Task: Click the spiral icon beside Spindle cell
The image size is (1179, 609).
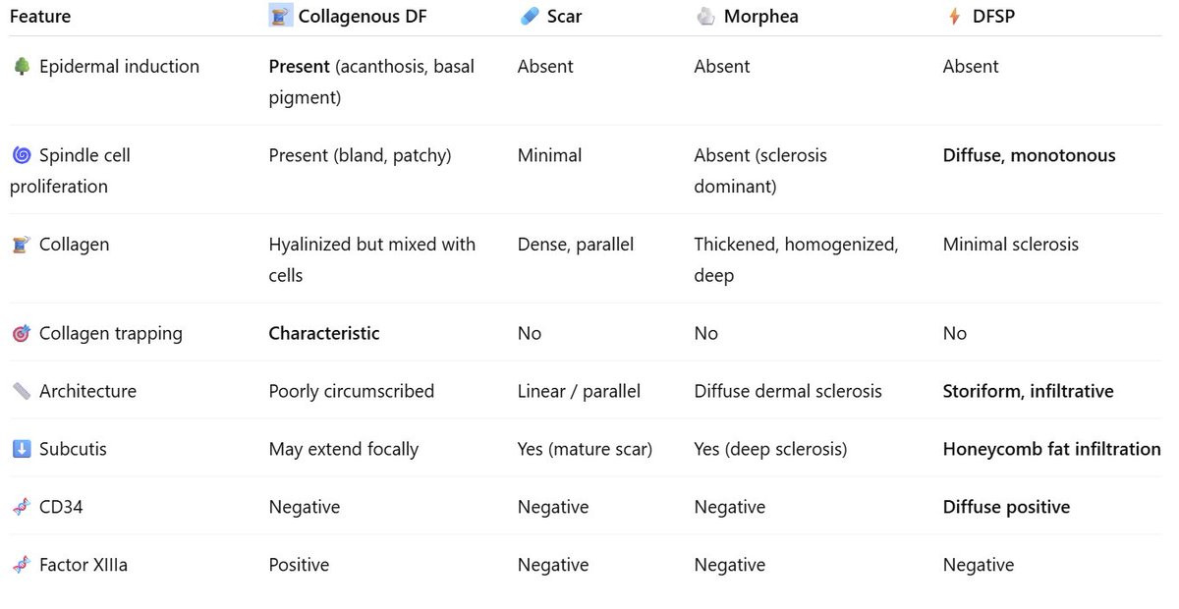Action: 22,155
